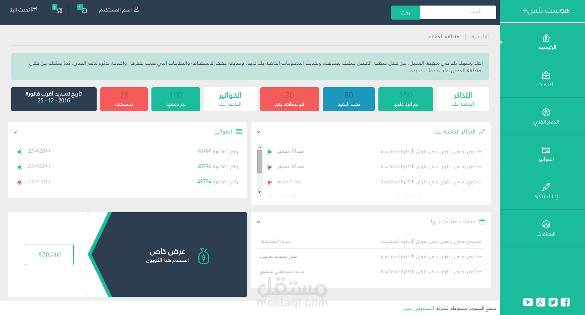
Task: Click the اكسبريس بلس footer link
Action: click(418, 308)
